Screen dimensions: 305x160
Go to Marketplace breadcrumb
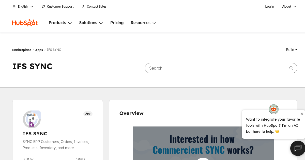pyautogui.click(x=22, y=50)
